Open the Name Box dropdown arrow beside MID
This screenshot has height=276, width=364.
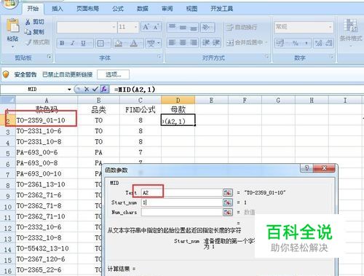[x=69, y=90]
